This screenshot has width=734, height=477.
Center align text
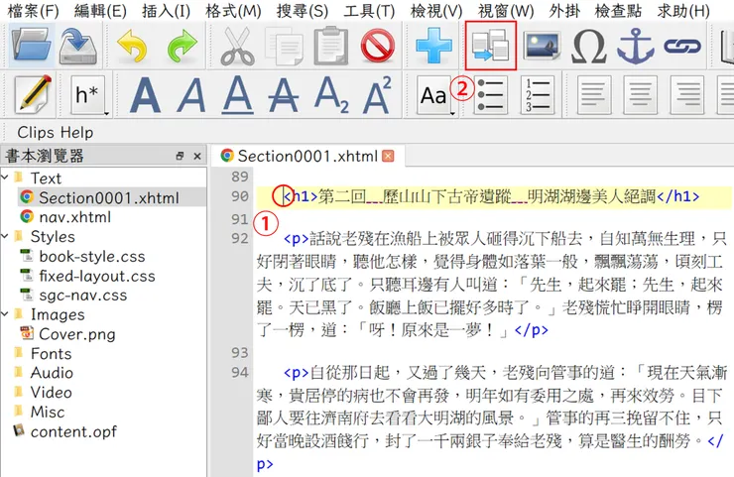[640, 95]
